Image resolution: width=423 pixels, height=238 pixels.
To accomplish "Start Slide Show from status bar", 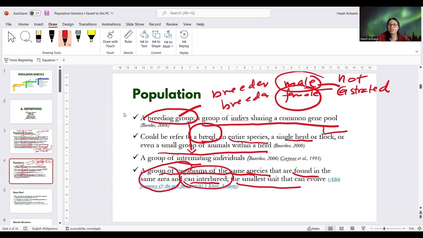I will [x=364, y=228].
